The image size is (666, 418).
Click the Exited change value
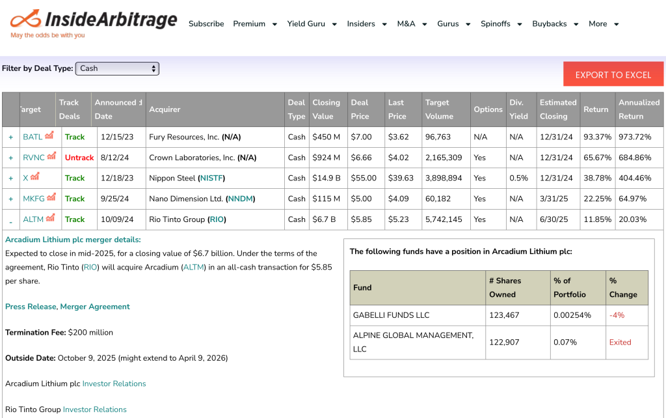[620, 342]
